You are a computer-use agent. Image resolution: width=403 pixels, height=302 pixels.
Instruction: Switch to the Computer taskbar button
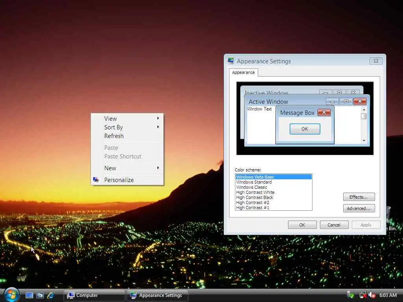(x=94, y=295)
